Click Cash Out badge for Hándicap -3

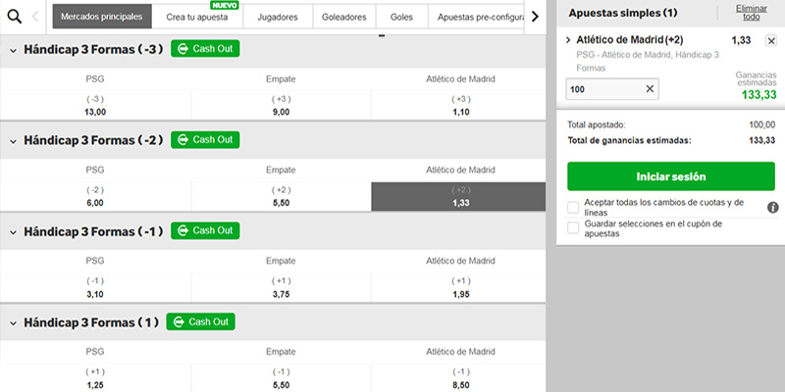coord(205,49)
